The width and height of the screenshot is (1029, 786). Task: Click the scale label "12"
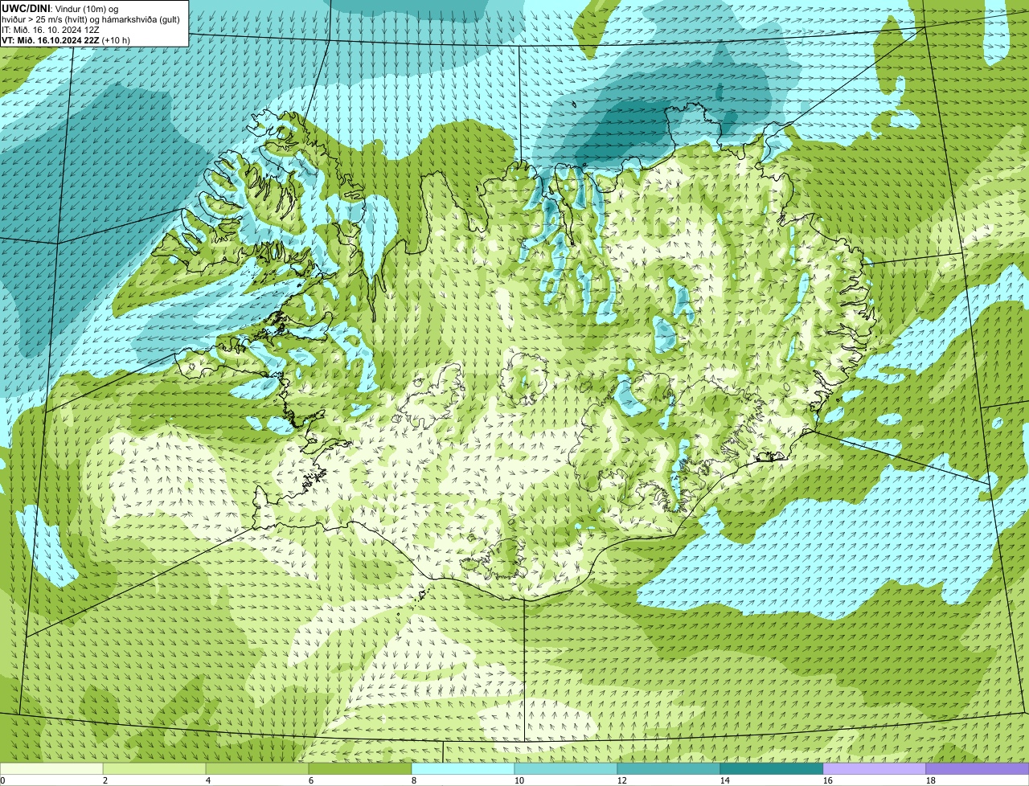(622, 780)
